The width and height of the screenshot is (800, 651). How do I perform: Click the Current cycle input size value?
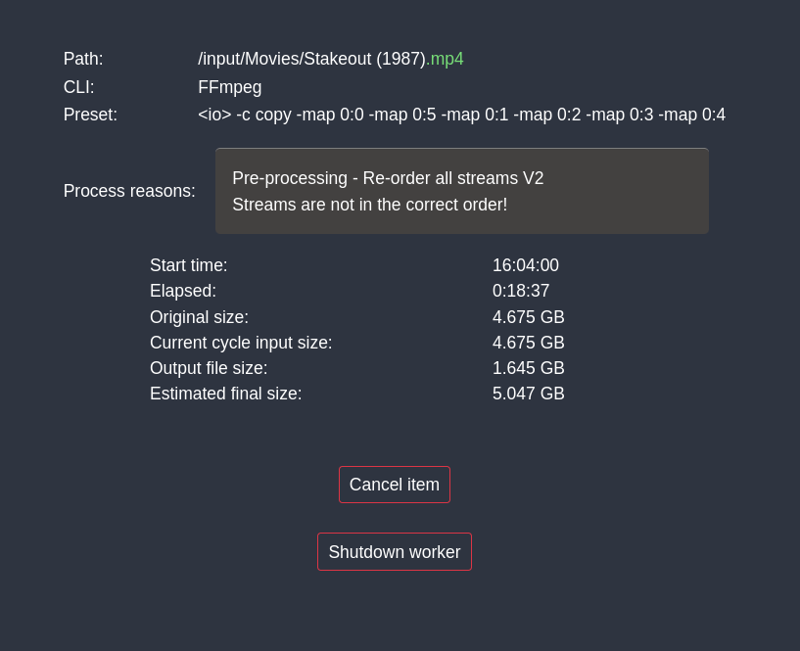click(528, 343)
